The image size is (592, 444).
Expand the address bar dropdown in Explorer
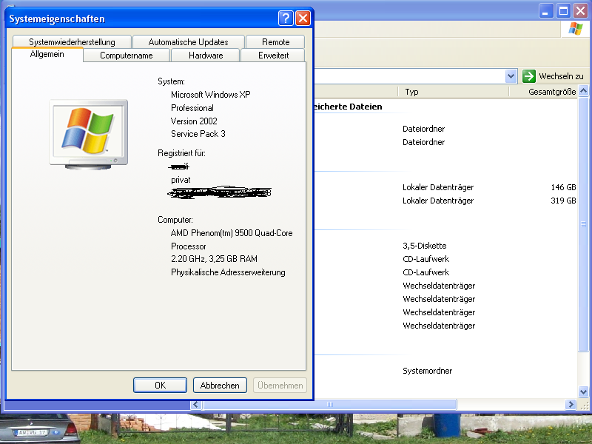(x=511, y=76)
